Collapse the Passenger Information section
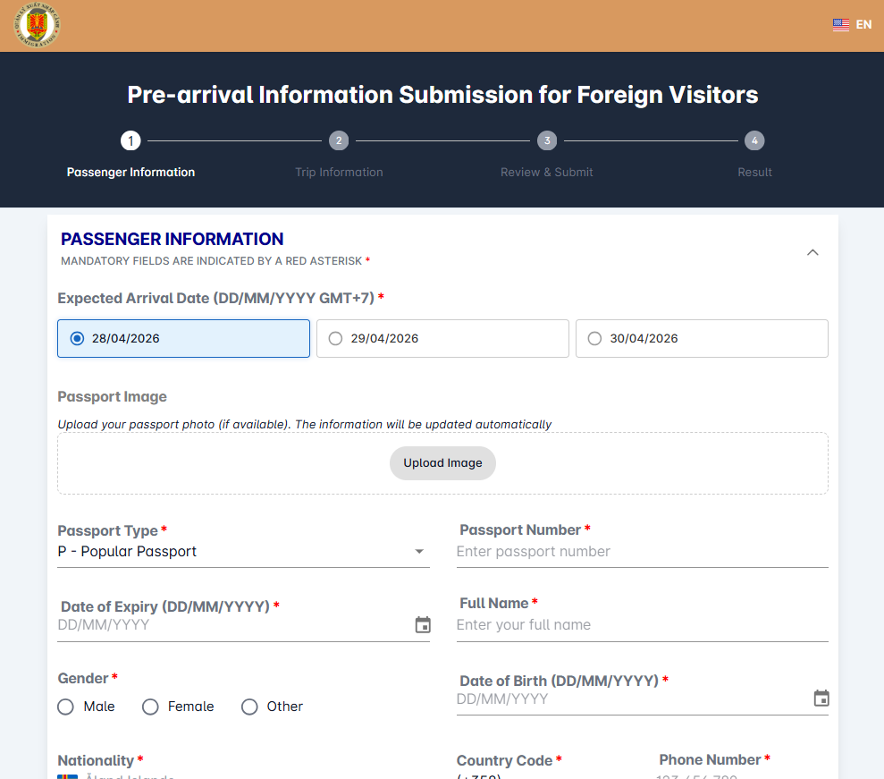 [812, 252]
